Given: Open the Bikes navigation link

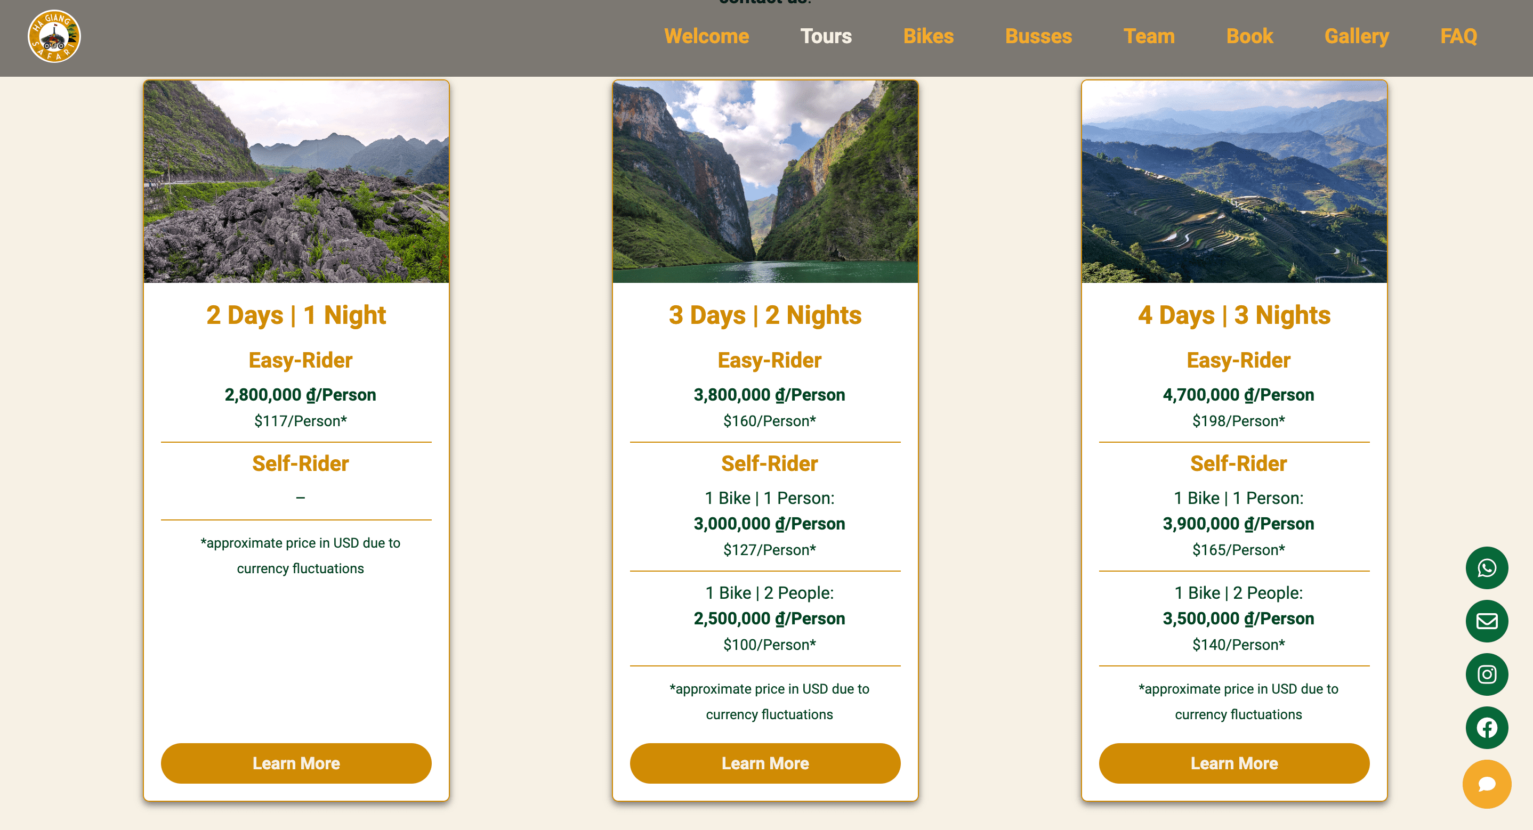Looking at the screenshot, I should 928,36.
